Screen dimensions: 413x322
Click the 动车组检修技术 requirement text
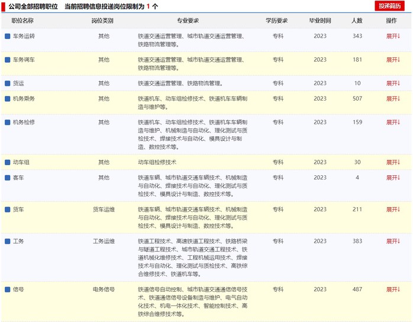click(157, 162)
